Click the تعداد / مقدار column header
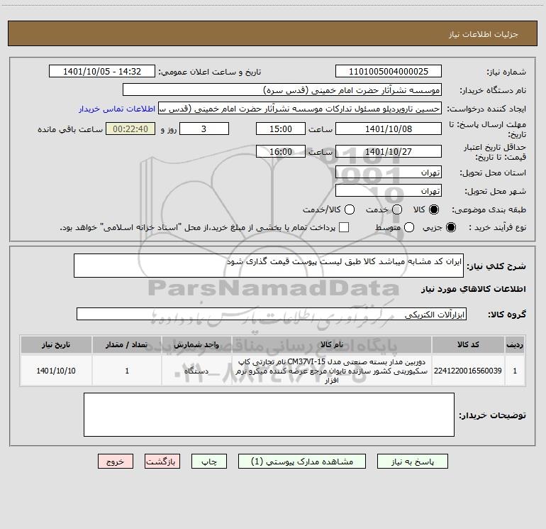This screenshot has height=529, width=546. [x=127, y=344]
